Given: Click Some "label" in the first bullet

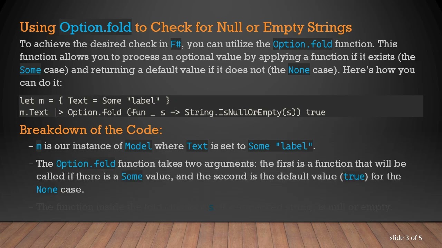Looking at the screenshot, I should [x=280, y=146].
